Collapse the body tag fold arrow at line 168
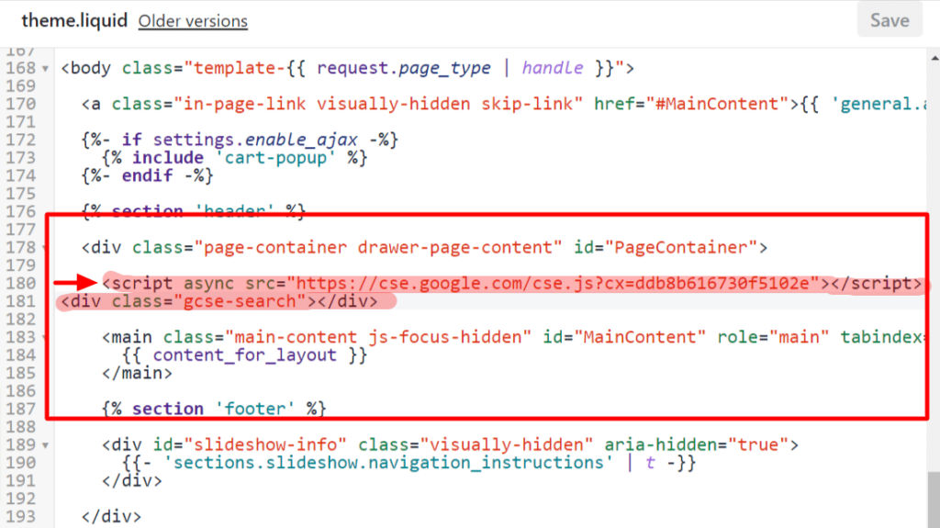940x528 pixels. (44, 69)
